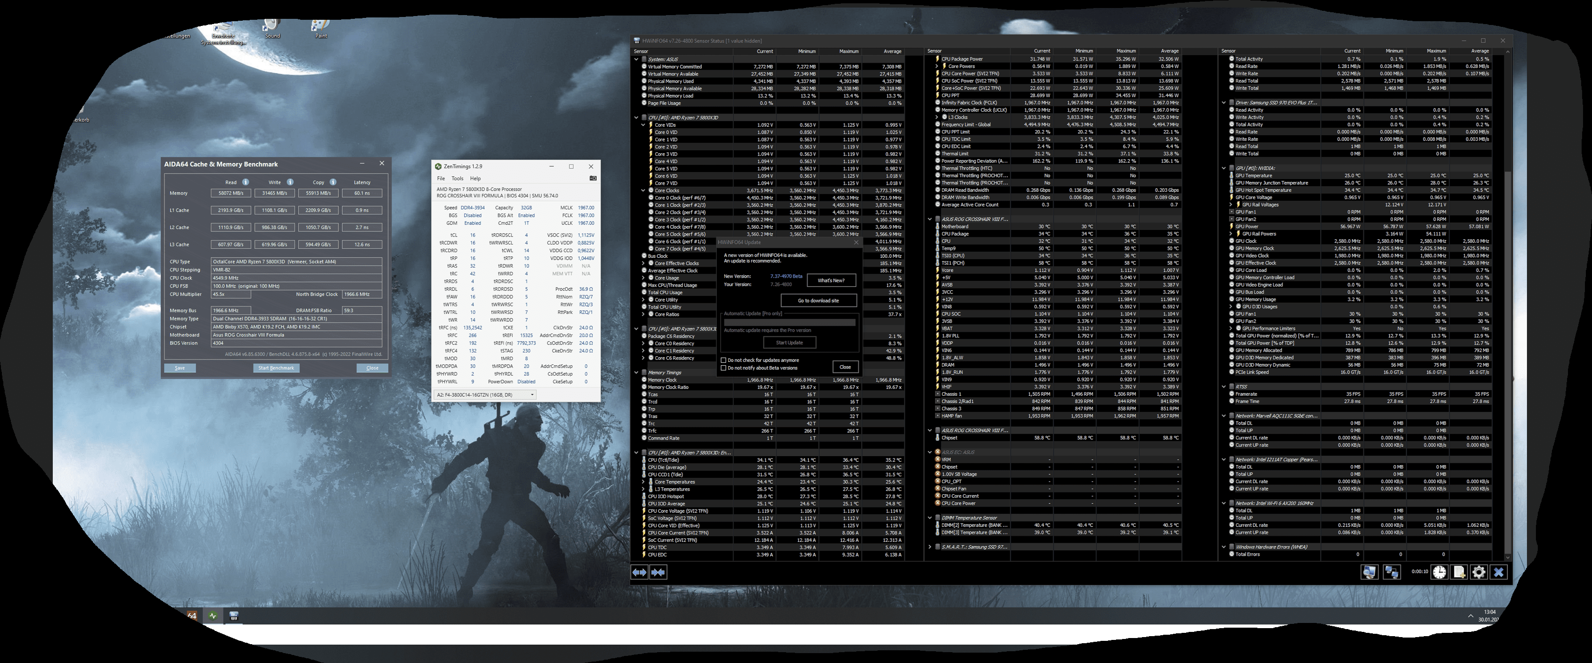Image resolution: width=1592 pixels, height=663 pixels.
Task: Collapse the Core Clocks tree node
Action: tap(643, 190)
